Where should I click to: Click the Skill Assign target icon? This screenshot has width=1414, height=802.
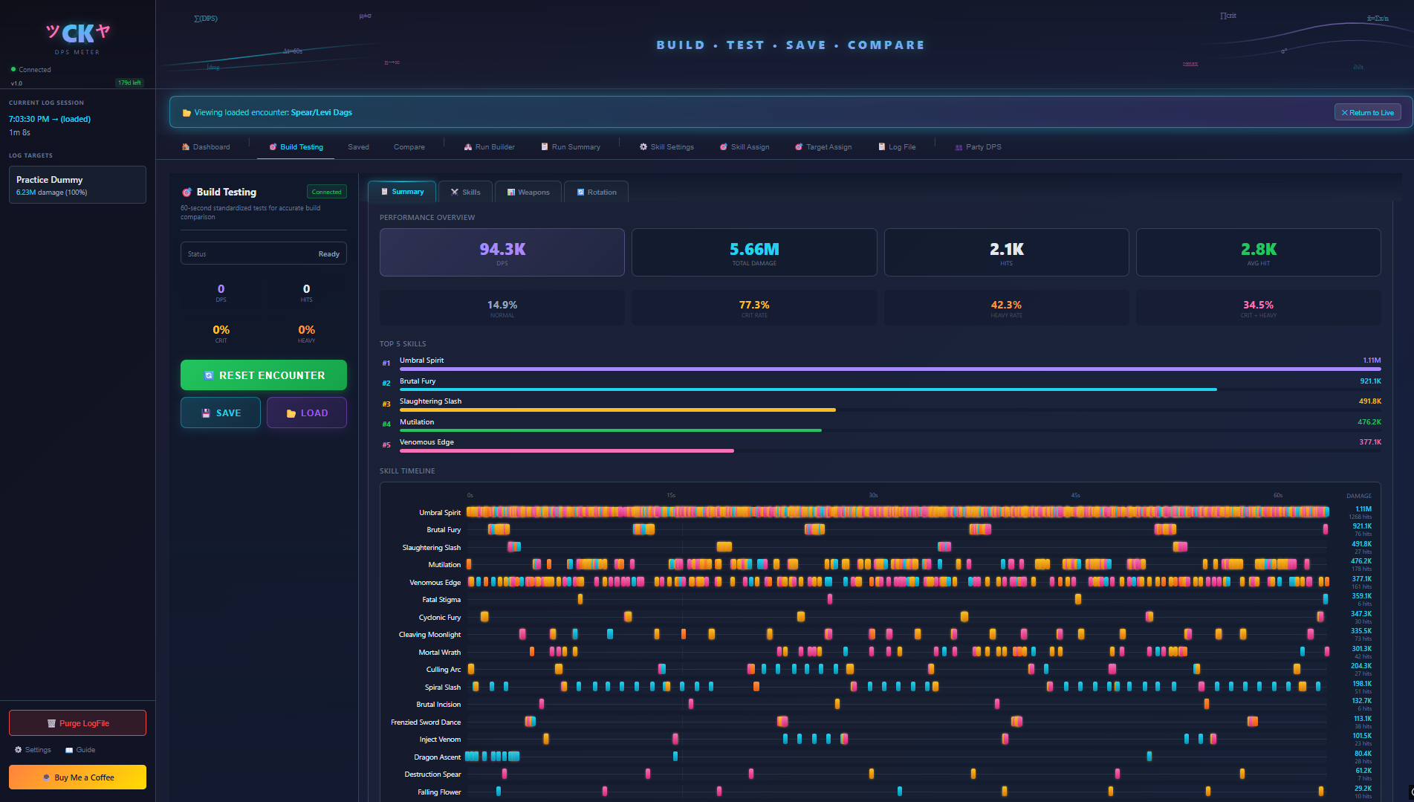[724, 147]
